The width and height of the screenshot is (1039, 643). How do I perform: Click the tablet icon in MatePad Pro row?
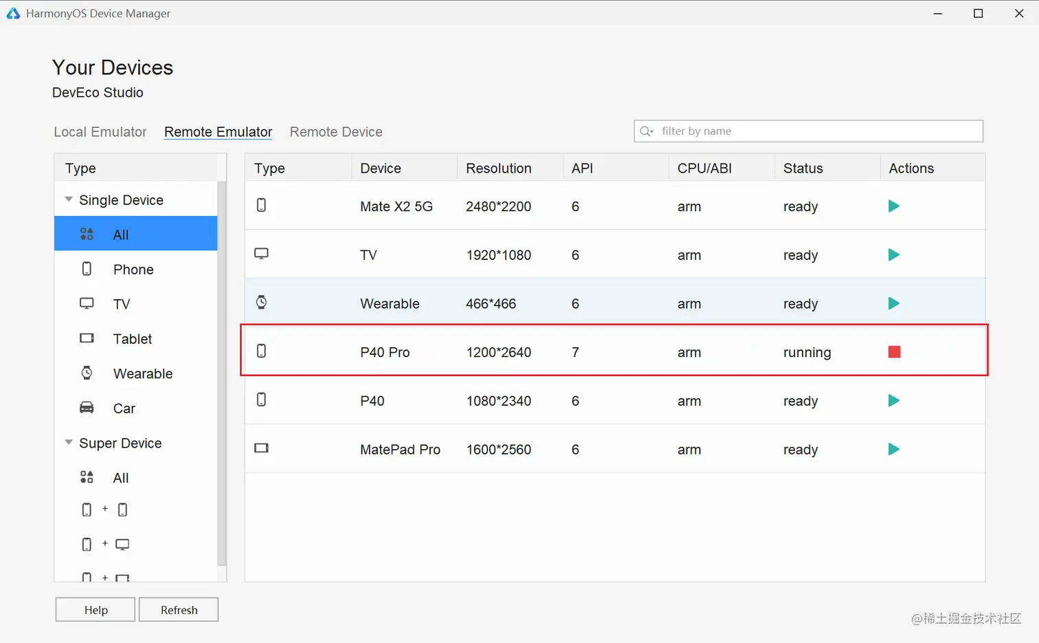point(261,448)
